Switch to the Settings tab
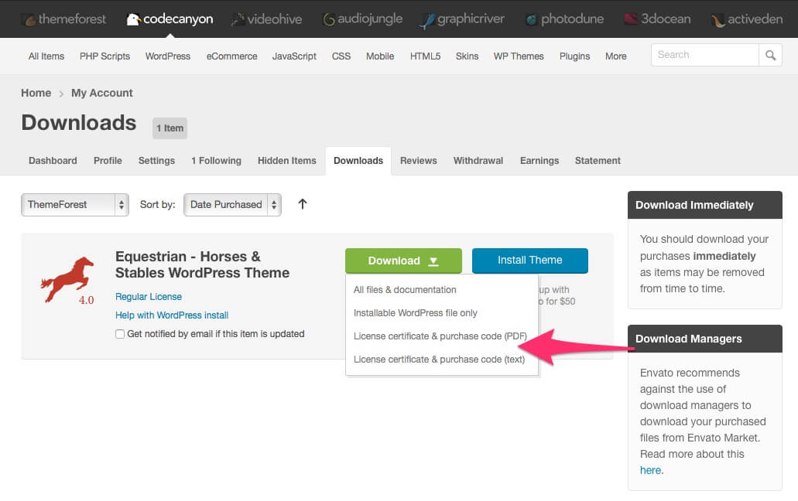This screenshot has width=798, height=501. click(157, 161)
